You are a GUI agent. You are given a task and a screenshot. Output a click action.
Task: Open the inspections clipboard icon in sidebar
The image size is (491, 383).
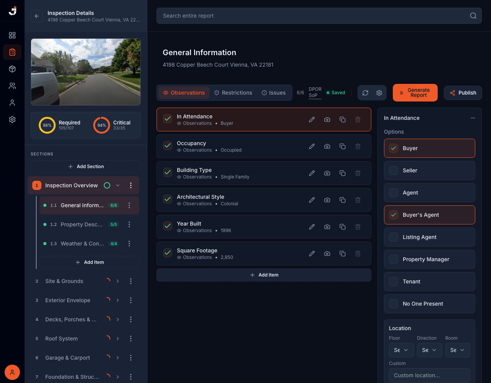pyautogui.click(x=12, y=52)
